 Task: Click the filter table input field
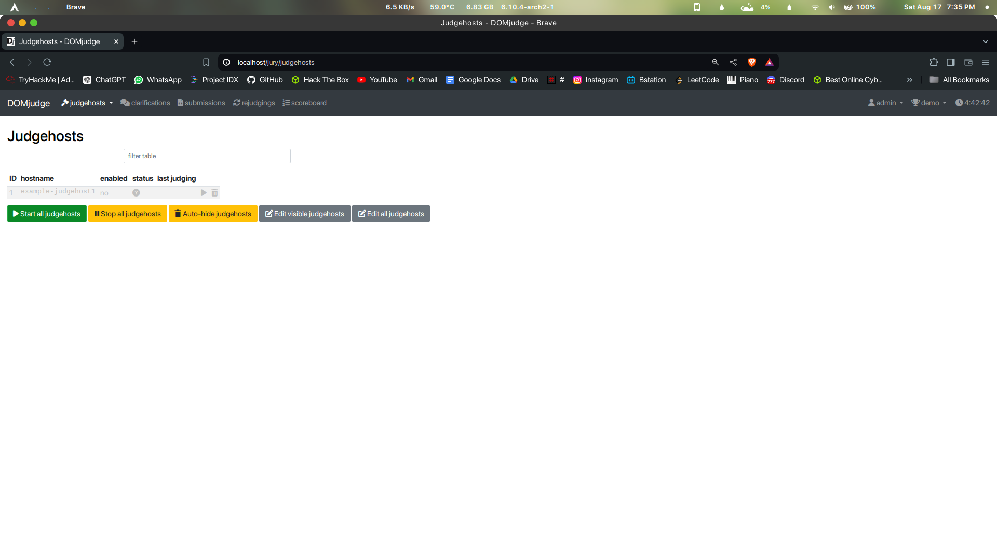tap(207, 156)
